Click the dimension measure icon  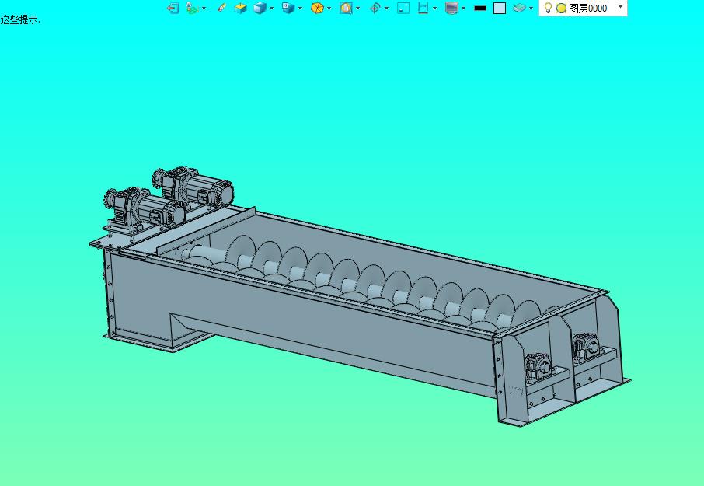423,8
